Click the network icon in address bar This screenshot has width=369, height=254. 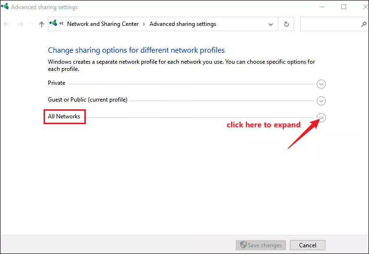coord(53,23)
